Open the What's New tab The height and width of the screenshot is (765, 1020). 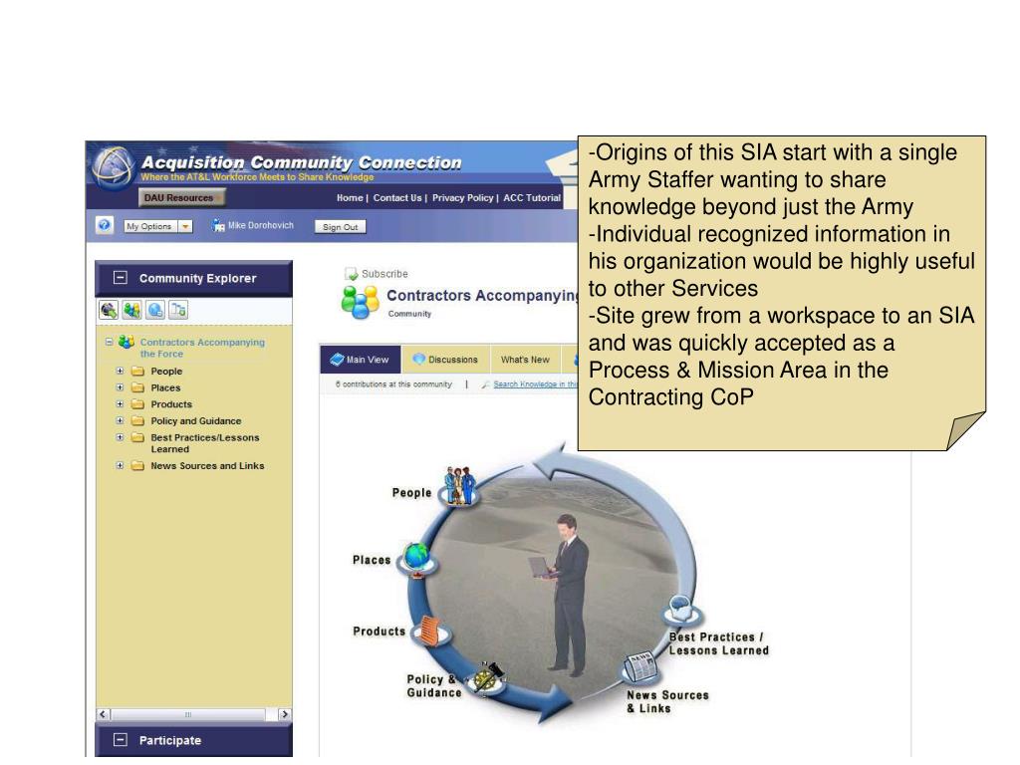525,359
